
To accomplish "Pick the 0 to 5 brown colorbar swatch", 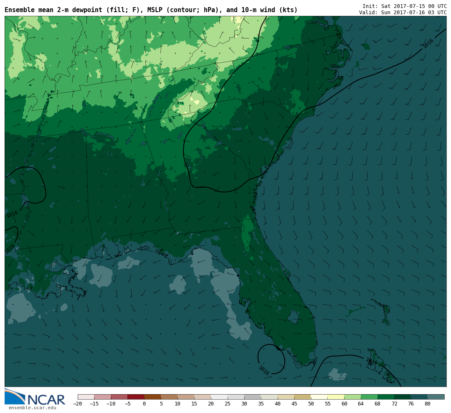I will click(153, 397).
